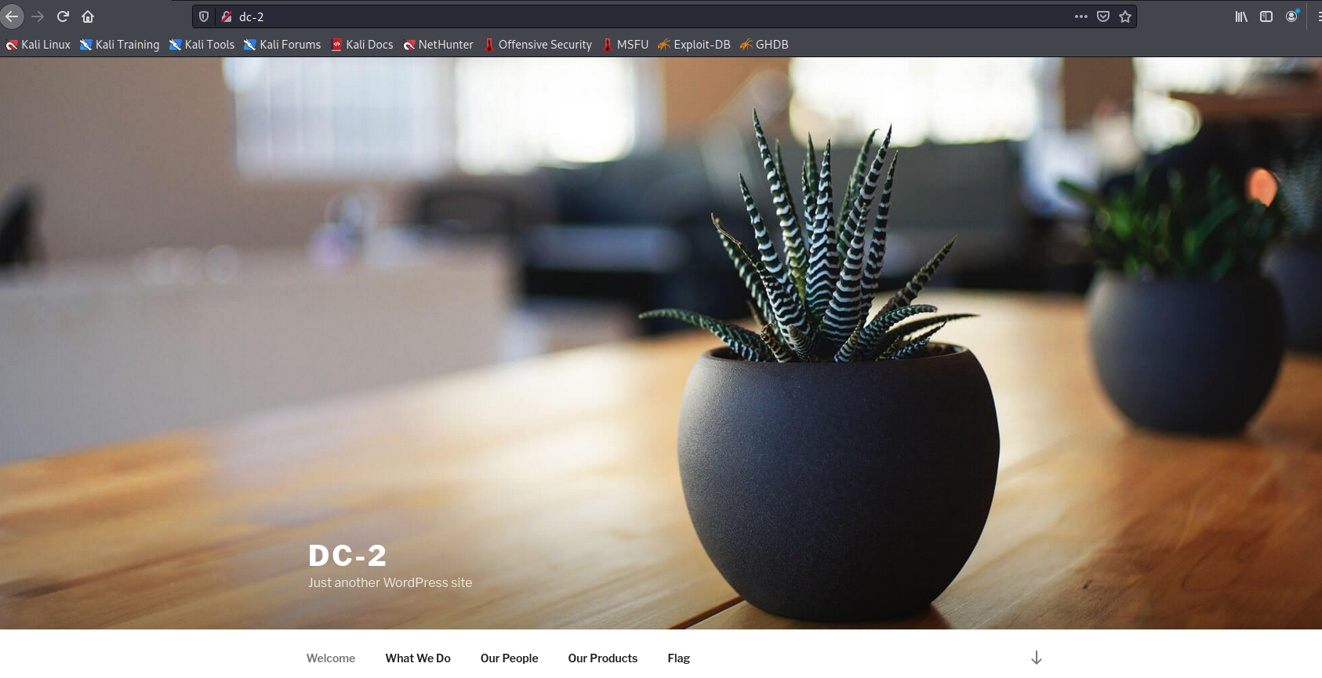Click 'Just another WordPress site' tagline
This screenshot has width=1322, height=678.
390,582
